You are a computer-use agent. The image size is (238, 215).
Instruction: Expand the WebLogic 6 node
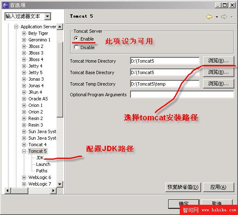coord(24,177)
